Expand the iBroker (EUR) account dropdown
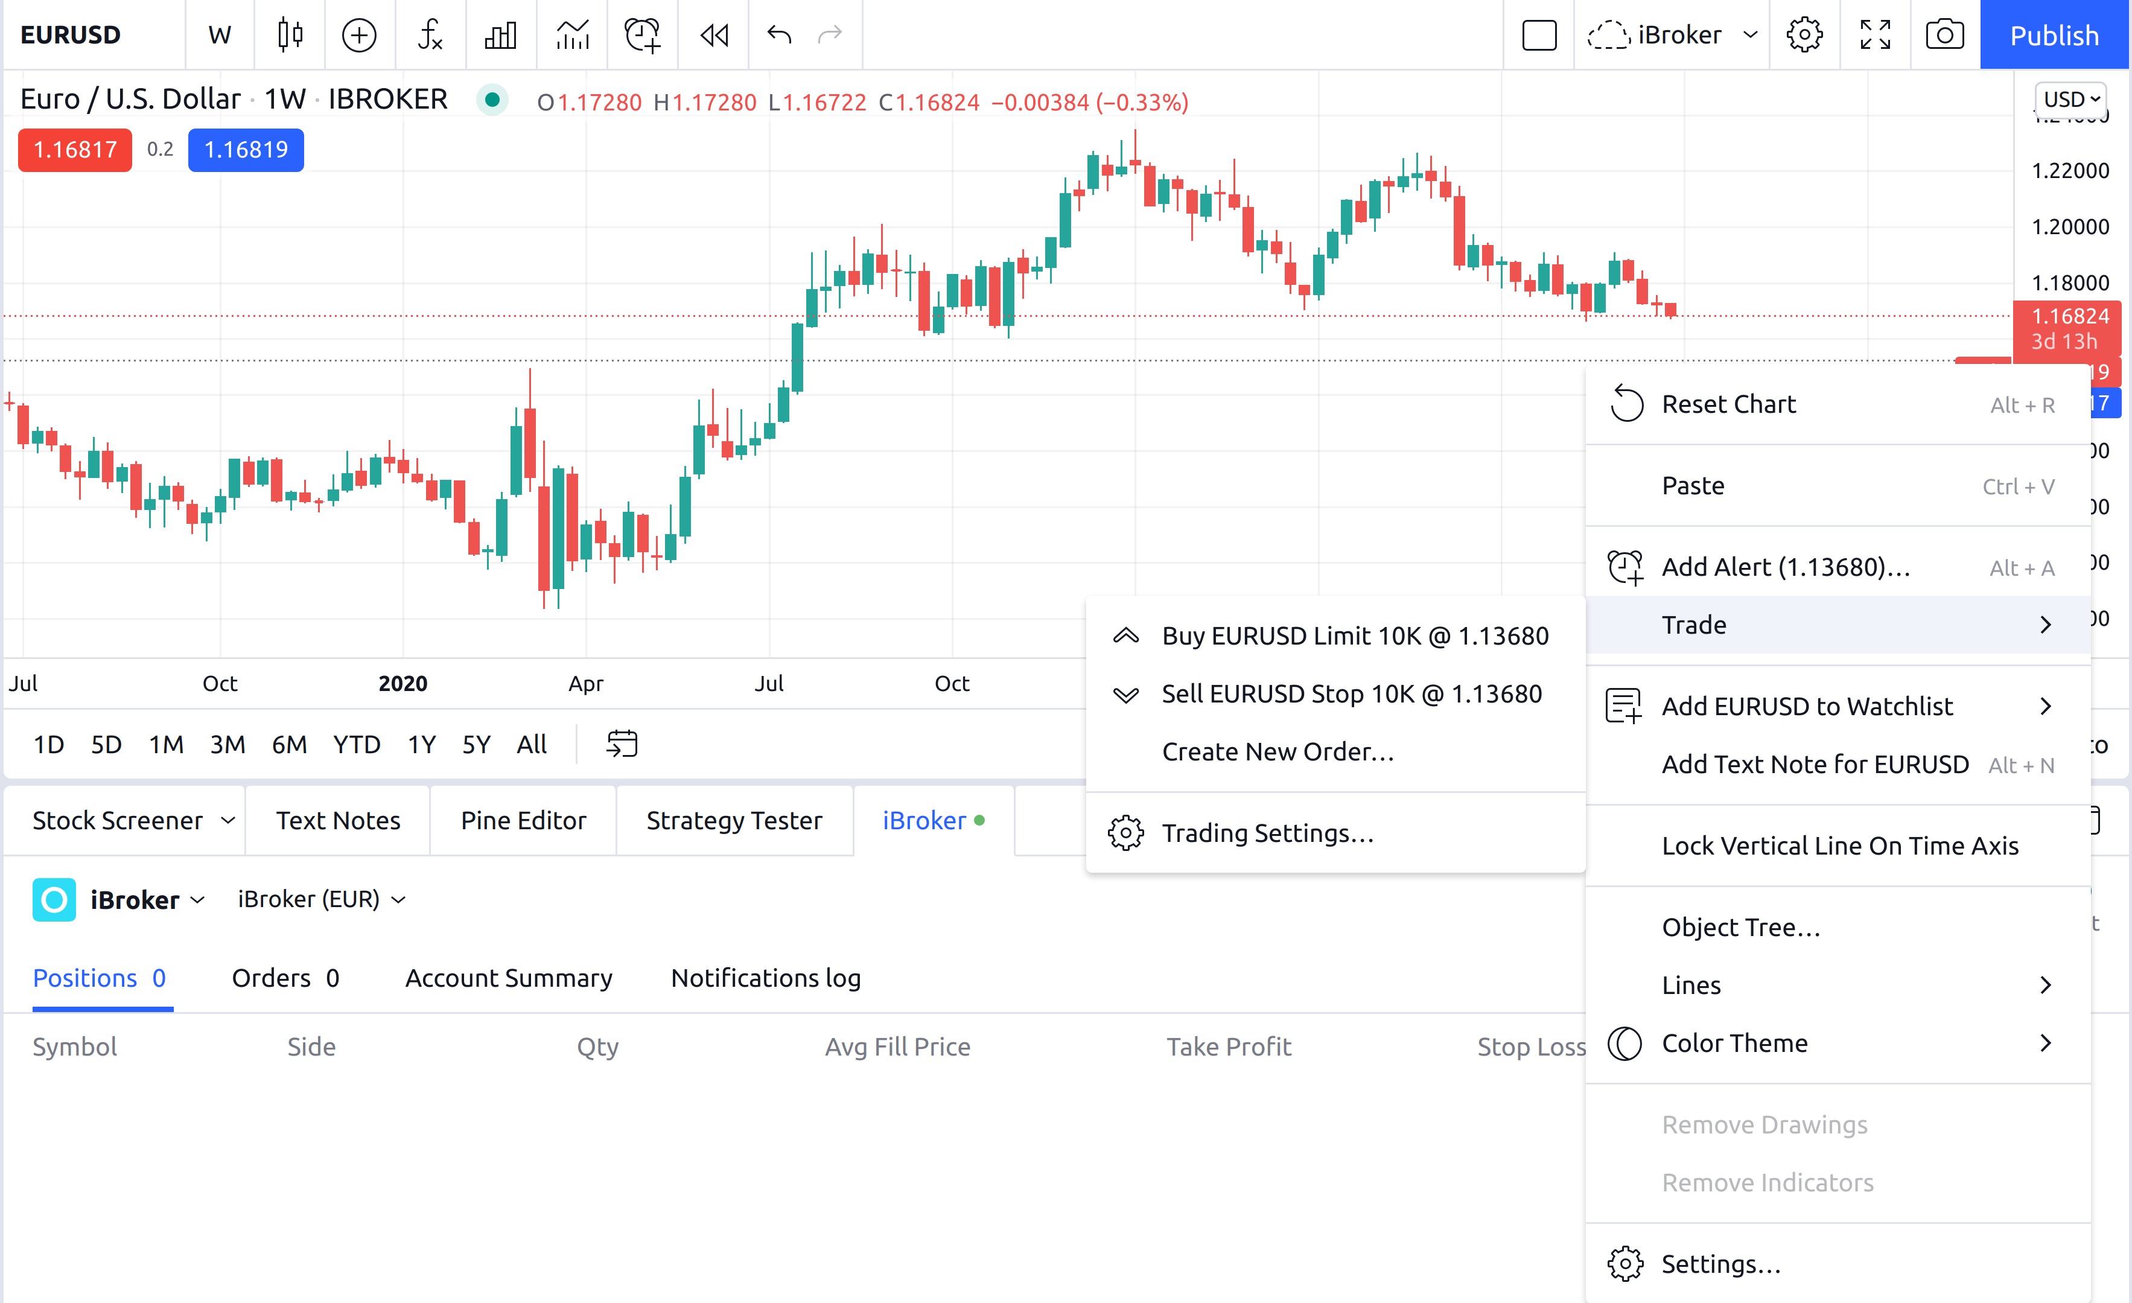The width and height of the screenshot is (2132, 1303). point(321,900)
